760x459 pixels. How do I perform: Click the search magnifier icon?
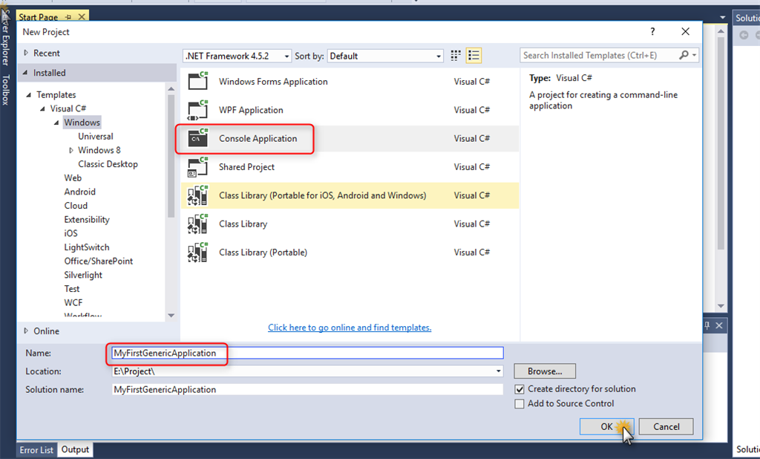tap(684, 55)
